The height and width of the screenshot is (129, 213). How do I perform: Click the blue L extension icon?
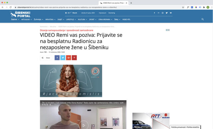pyautogui.click(x=192, y=7)
